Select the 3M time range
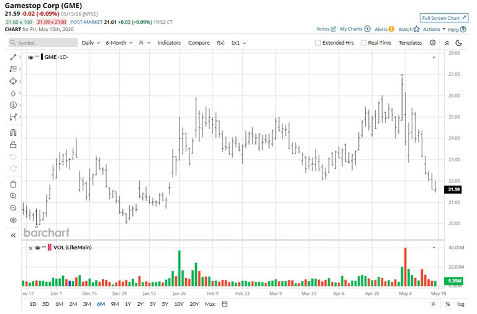The image size is (477, 314). pos(87,304)
